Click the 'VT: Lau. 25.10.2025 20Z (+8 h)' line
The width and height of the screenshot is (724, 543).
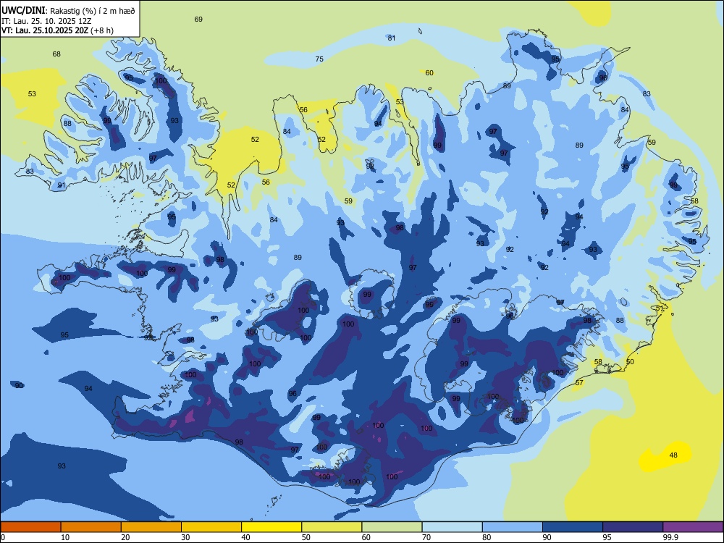[x=57, y=30]
